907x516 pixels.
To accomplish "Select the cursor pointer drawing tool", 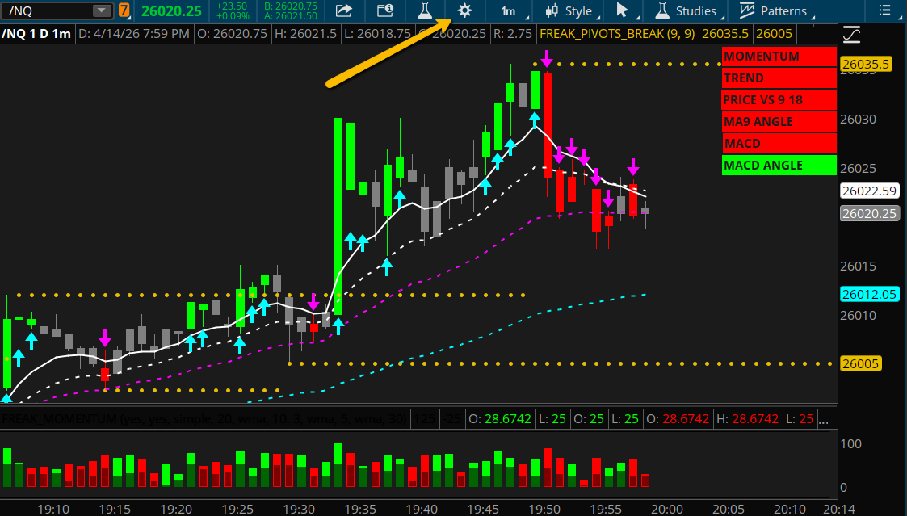I will pyautogui.click(x=622, y=11).
